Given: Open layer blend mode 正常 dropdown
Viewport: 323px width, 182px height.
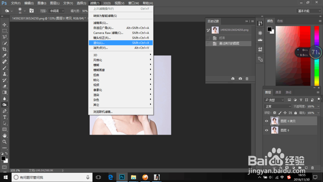Looking at the screenshot, I should (278, 107).
